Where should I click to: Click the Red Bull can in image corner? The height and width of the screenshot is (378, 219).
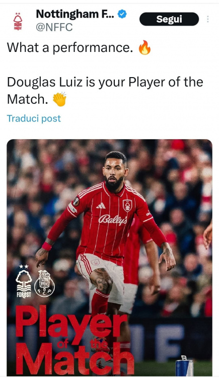[184, 366]
